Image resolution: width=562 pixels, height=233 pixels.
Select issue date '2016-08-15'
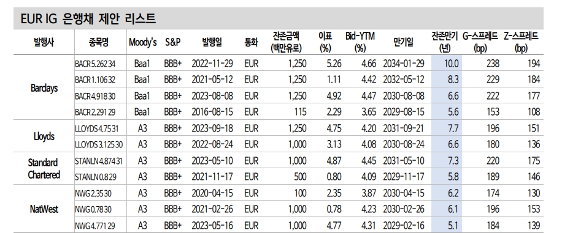click(x=212, y=112)
